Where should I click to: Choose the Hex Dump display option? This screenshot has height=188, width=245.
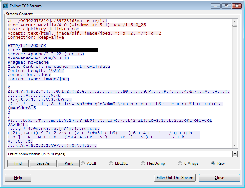click(143, 163)
